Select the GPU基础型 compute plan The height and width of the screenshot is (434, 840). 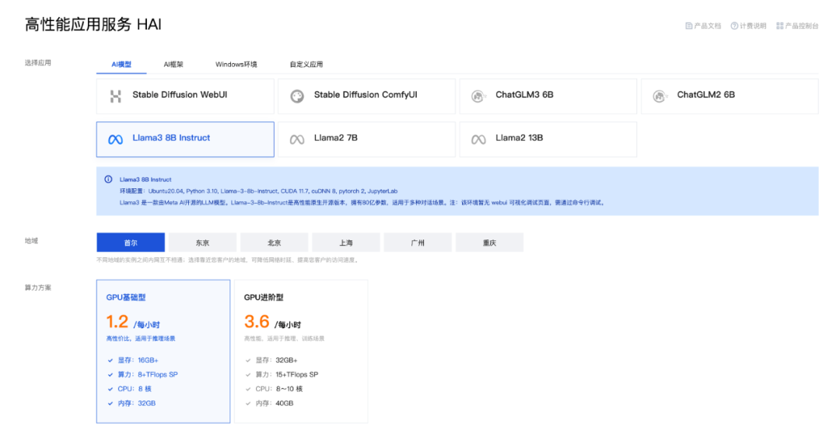163,352
